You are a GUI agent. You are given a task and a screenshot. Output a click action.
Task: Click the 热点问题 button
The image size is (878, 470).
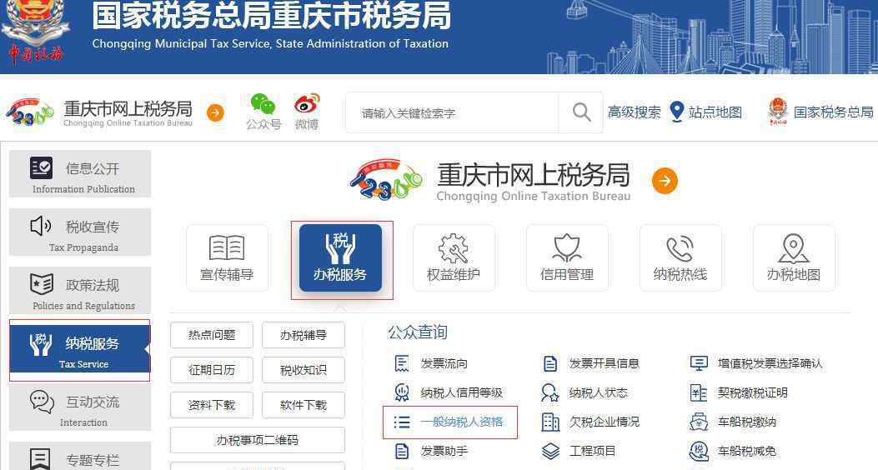tap(212, 335)
